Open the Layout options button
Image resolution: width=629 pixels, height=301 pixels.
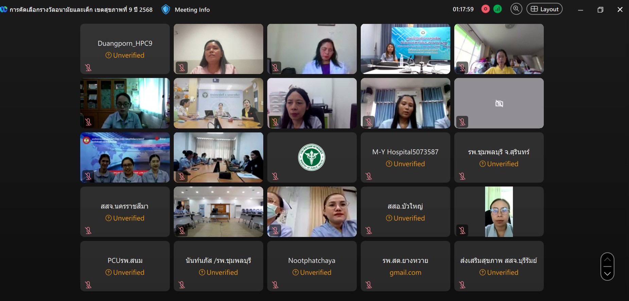(544, 9)
